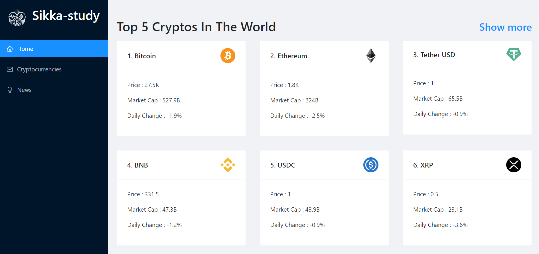Click the Tether USD Market Cap text
Viewport: 539px width, 254px height.
click(x=438, y=99)
